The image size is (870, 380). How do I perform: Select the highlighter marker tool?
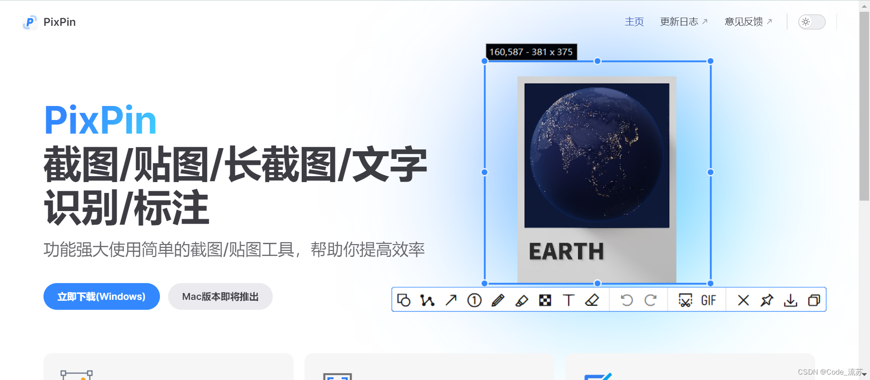(522, 300)
